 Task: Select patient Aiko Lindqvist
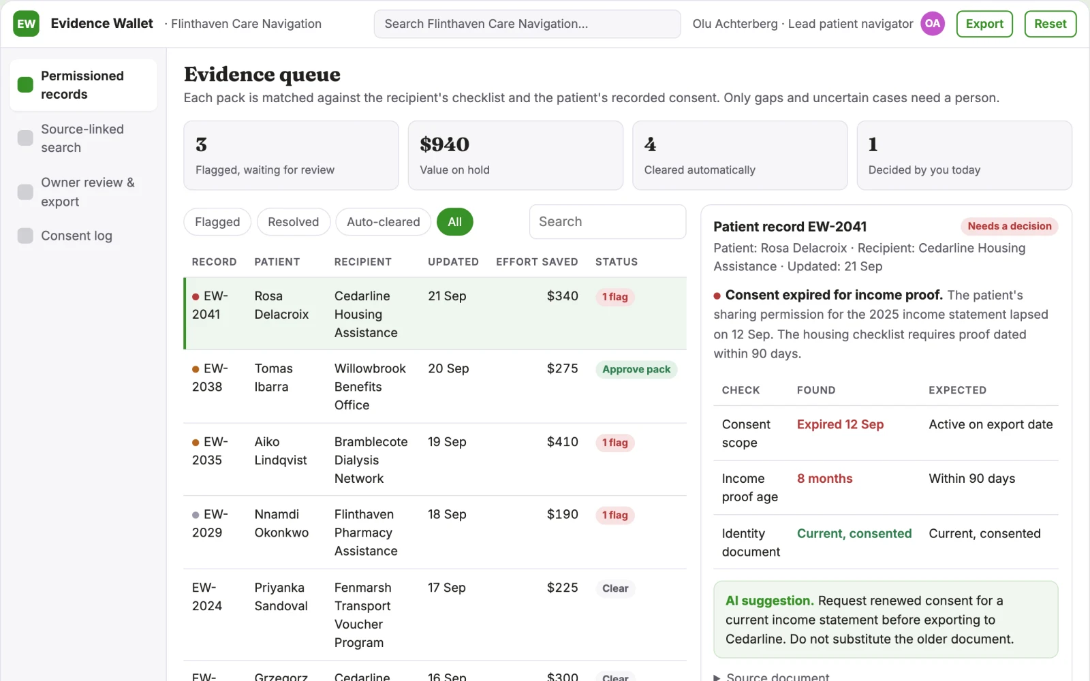pyautogui.click(x=281, y=451)
